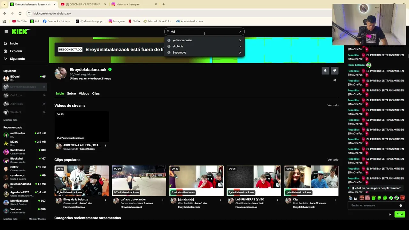Expand followed list with Mostrar más
Viewport: 409px width, 230px height.
tap(10, 120)
